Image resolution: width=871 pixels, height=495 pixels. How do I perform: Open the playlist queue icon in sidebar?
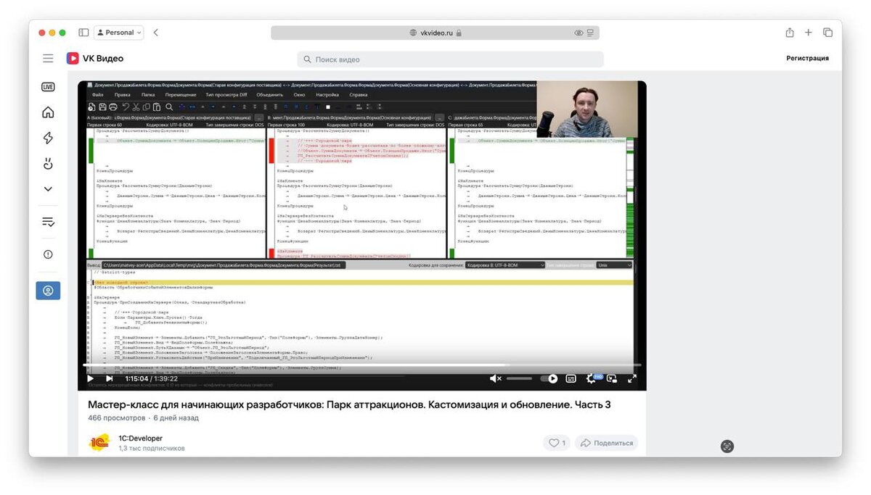click(x=48, y=222)
